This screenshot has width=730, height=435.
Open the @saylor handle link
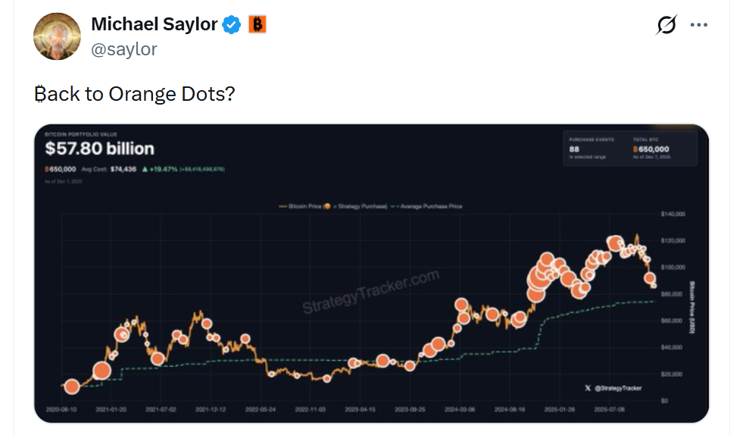123,49
